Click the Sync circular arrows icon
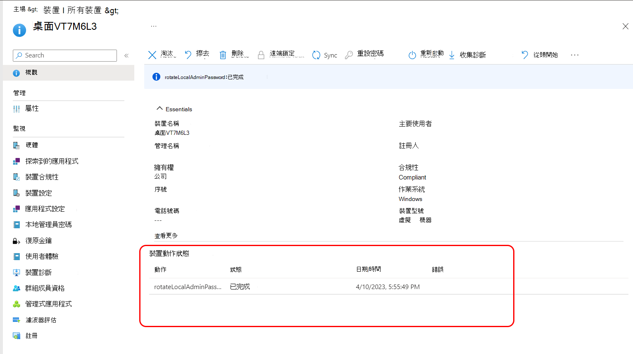Viewport: 633px width, 354px height. [316, 55]
